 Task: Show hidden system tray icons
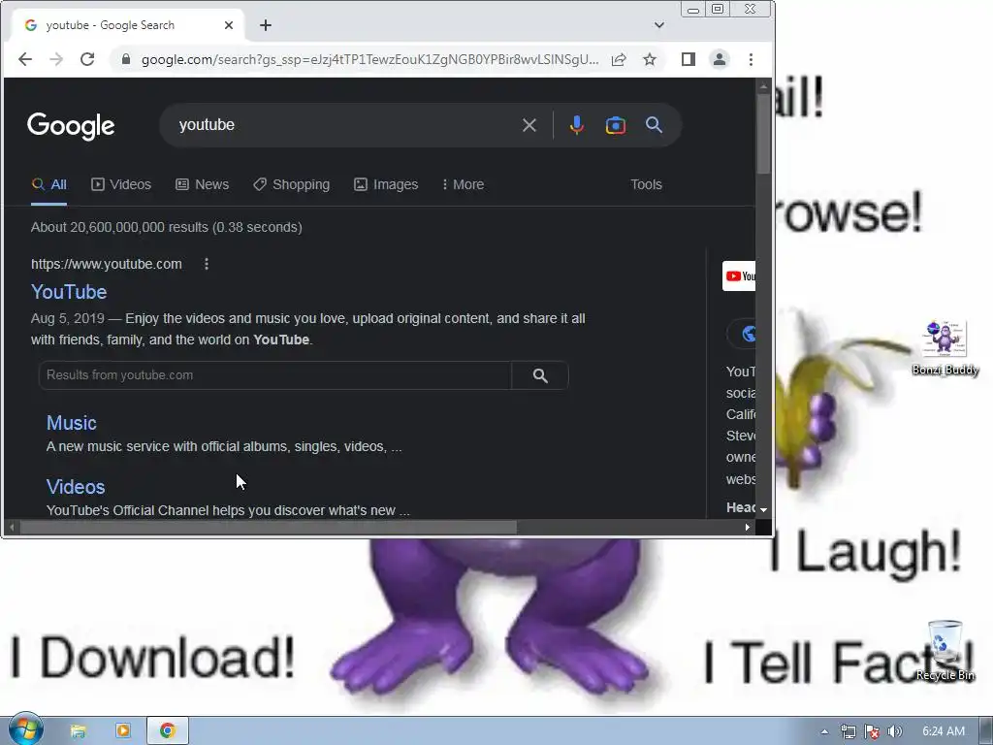click(x=824, y=731)
